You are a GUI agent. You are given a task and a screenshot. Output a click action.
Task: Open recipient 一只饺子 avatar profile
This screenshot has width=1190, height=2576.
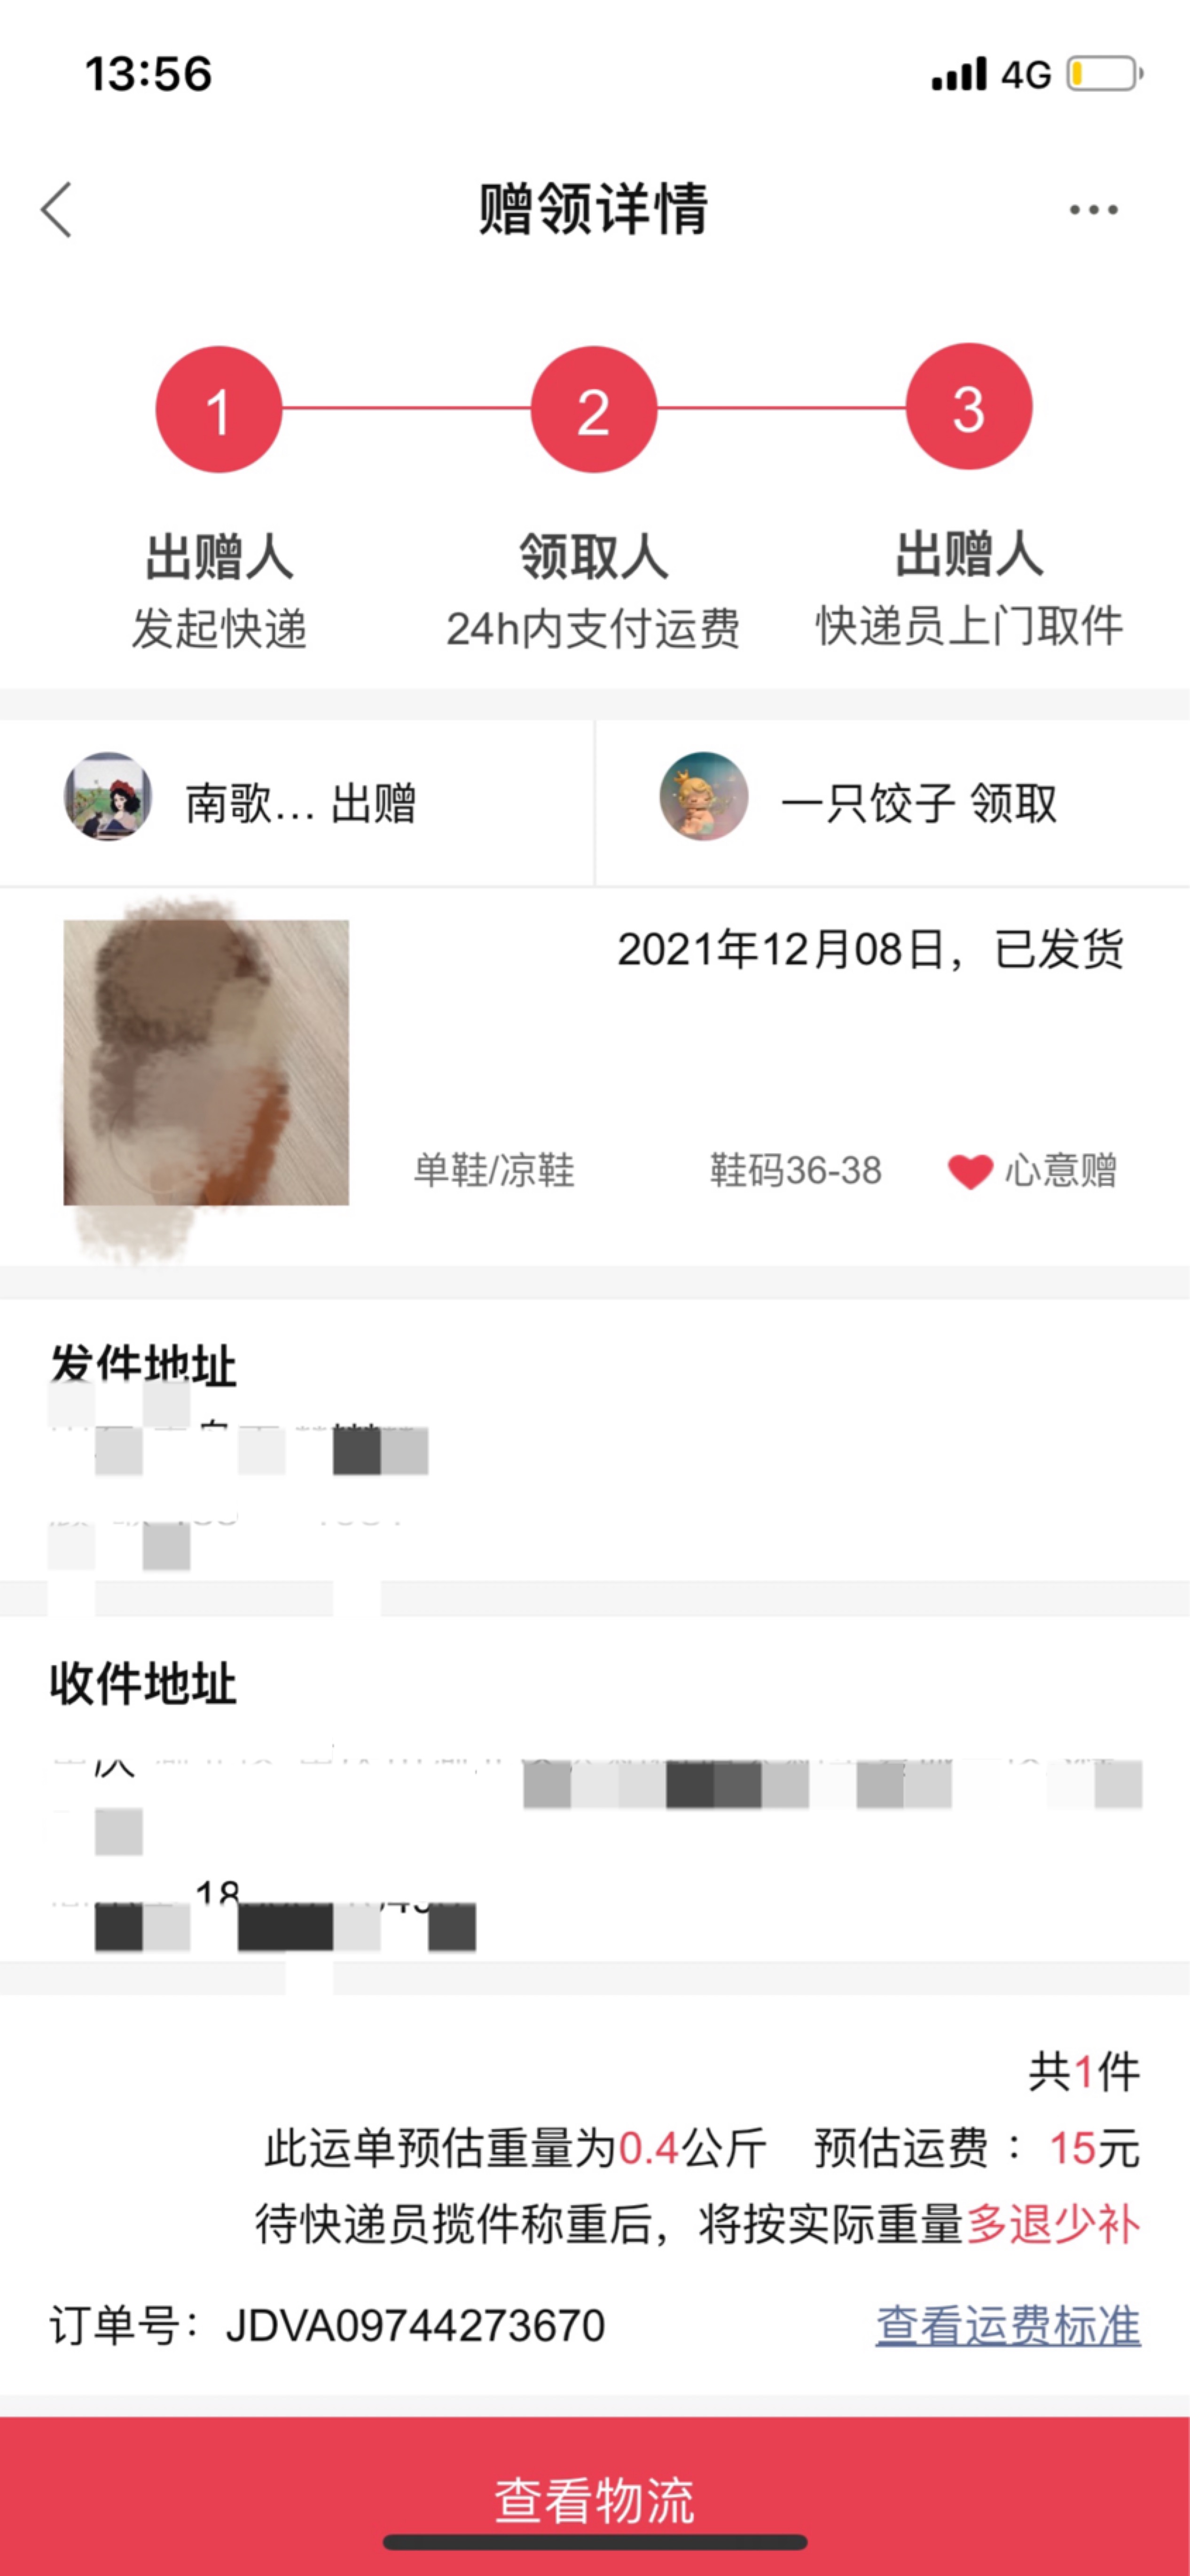[x=703, y=796]
